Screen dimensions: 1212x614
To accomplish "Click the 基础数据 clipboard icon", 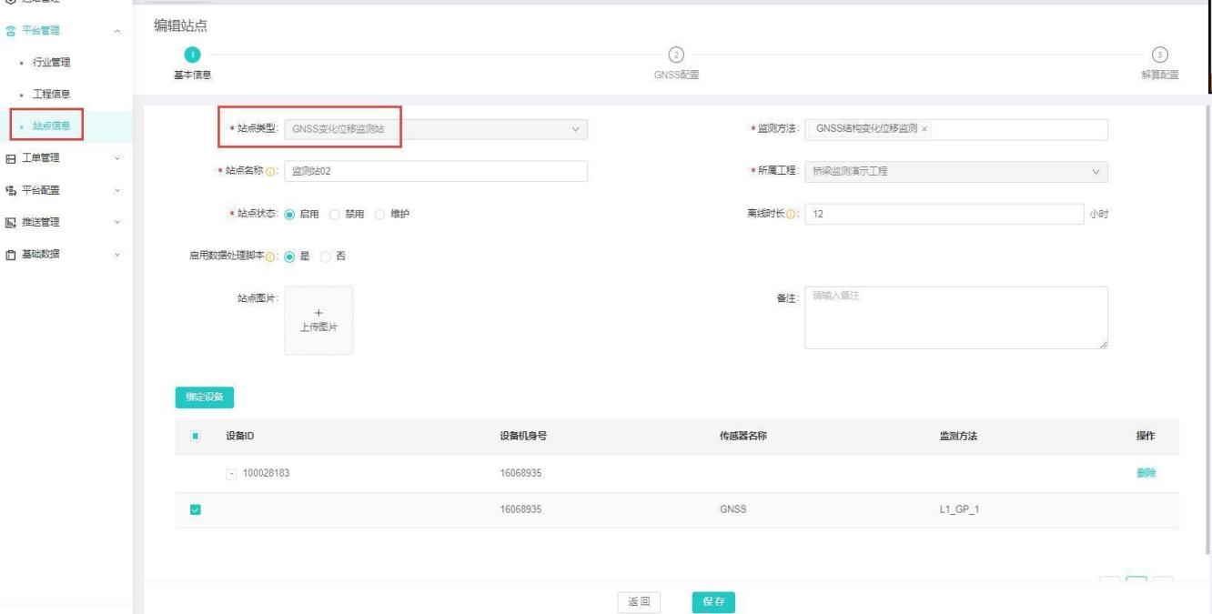I will (9, 254).
